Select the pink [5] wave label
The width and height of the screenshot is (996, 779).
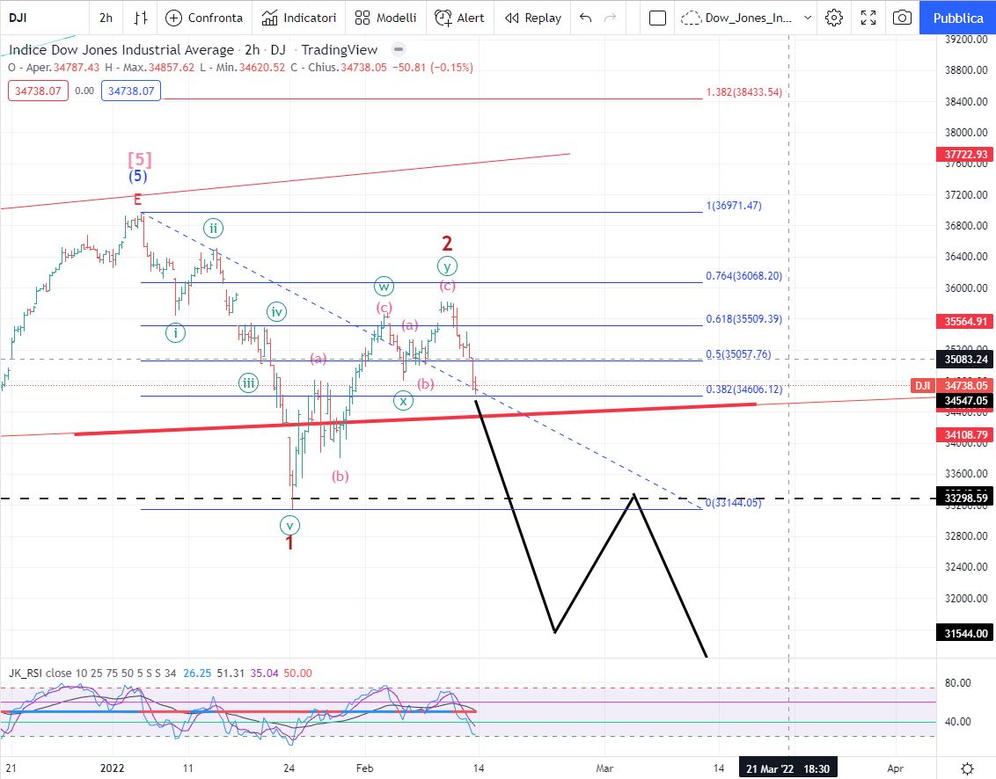click(140, 159)
